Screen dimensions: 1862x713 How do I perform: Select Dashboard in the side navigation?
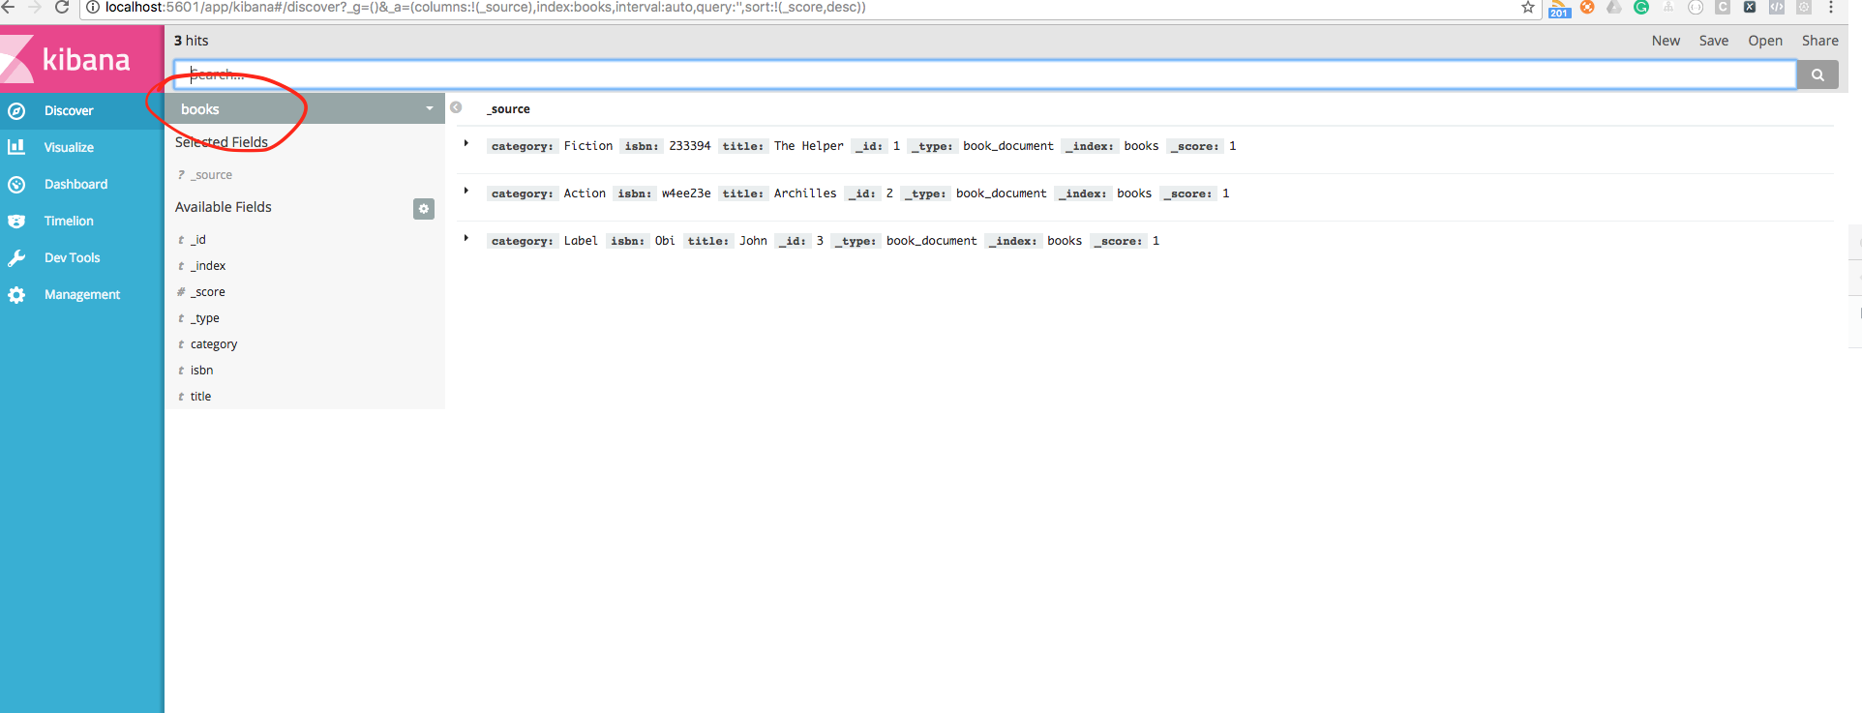pos(82,184)
